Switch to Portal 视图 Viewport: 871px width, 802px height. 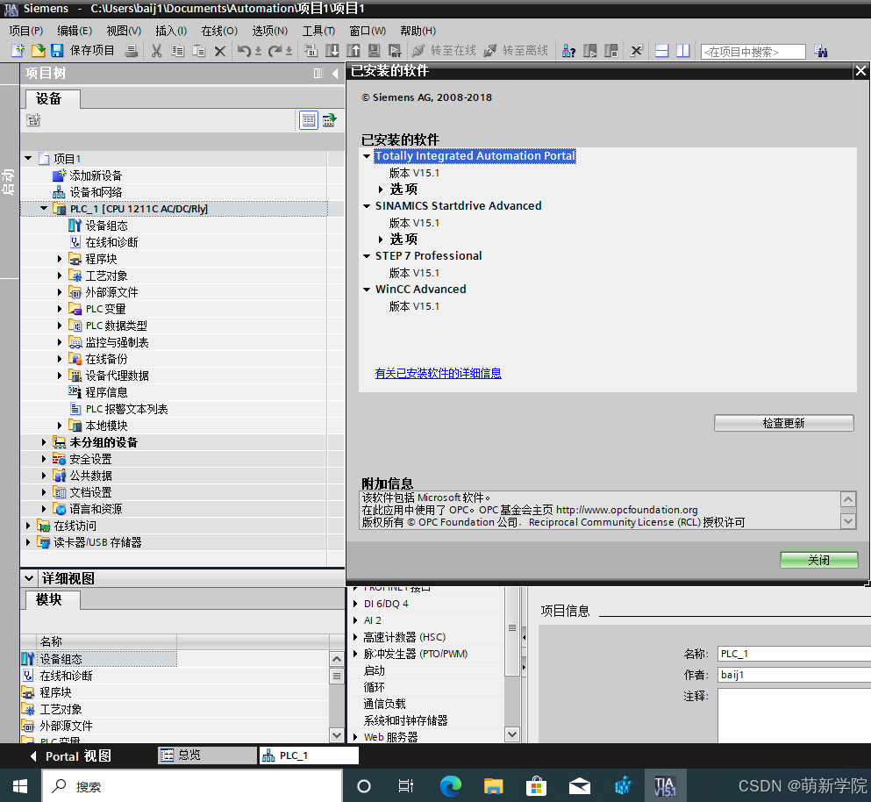coord(70,755)
